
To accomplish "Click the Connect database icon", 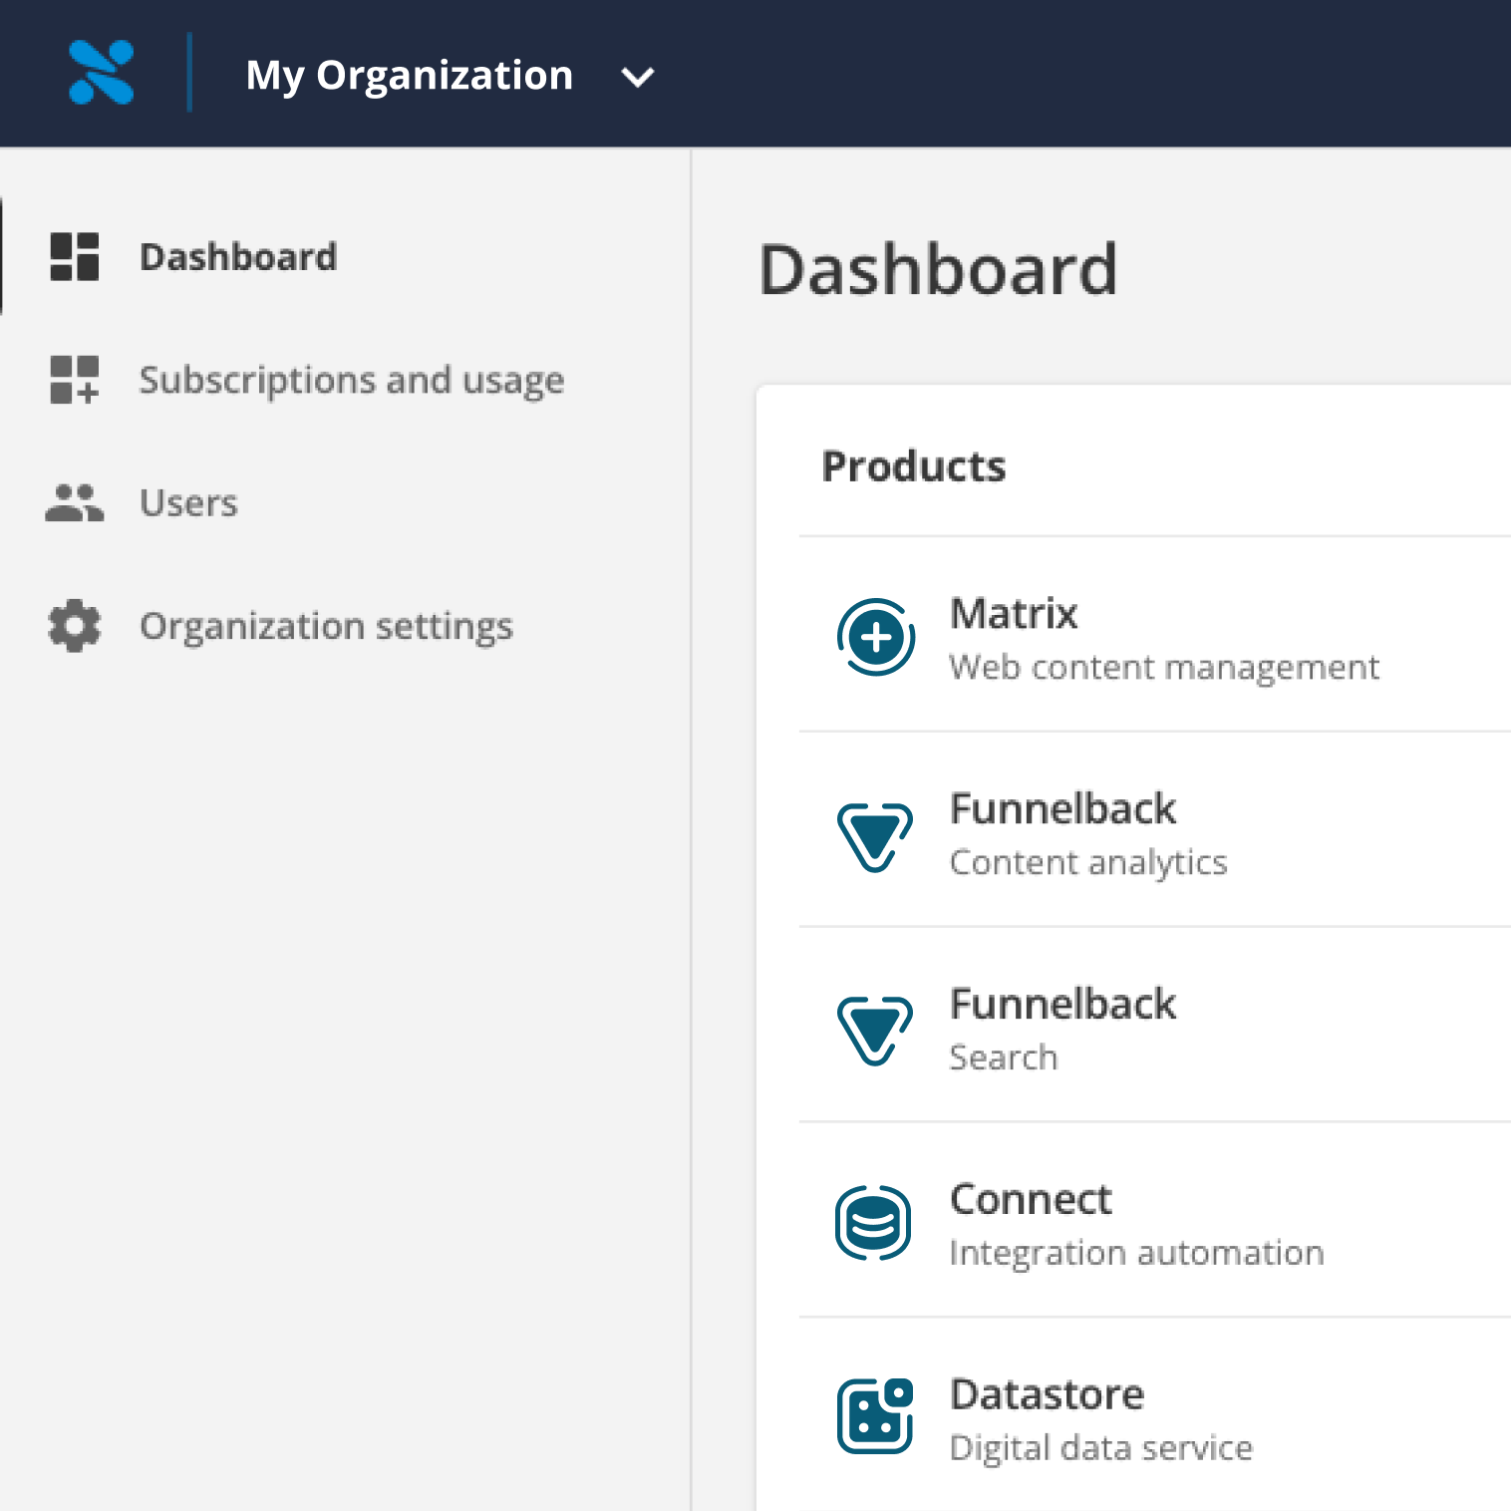I will click(x=873, y=1223).
